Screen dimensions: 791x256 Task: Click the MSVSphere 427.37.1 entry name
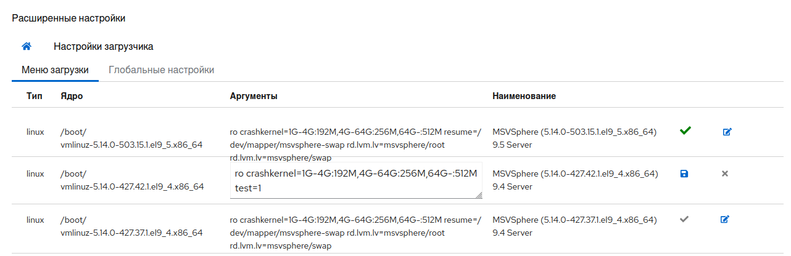[x=575, y=226]
